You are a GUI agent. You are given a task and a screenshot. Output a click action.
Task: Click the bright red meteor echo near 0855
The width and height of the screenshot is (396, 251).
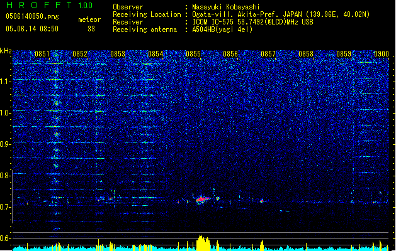point(203,199)
